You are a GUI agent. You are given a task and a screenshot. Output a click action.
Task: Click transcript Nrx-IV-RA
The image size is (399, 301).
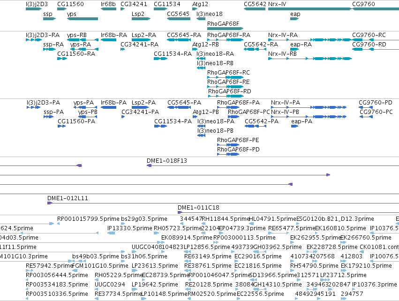(x=283, y=35)
